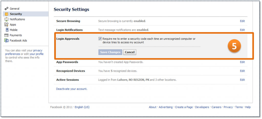Click the Save Changes button
Image resolution: width=262 pixels, height=119 pixels.
[x=110, y=52]
